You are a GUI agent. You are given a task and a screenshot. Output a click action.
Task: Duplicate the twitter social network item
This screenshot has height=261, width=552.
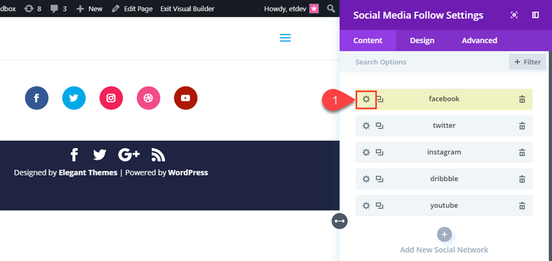tap(379, 125)
